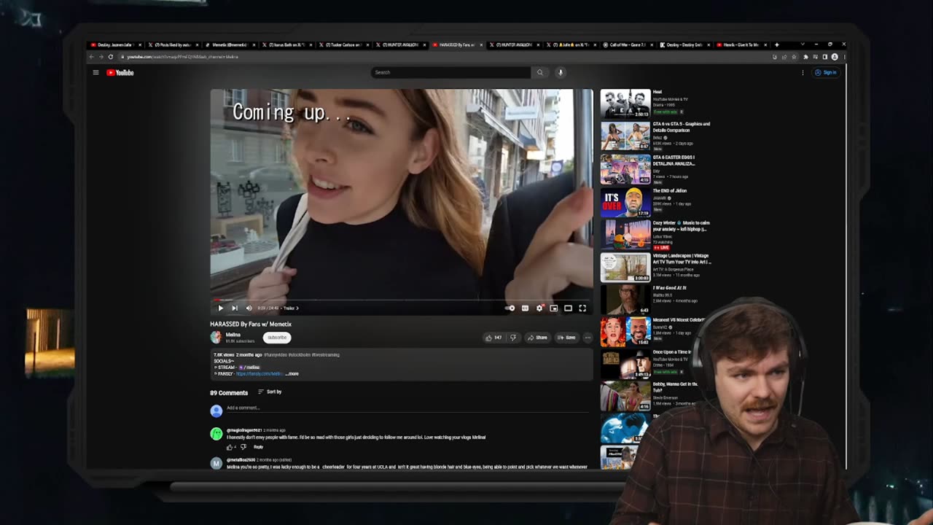The width and height of the screenshot is (933, 525).
Task: Dislike the video
Action: coord(512,338)
